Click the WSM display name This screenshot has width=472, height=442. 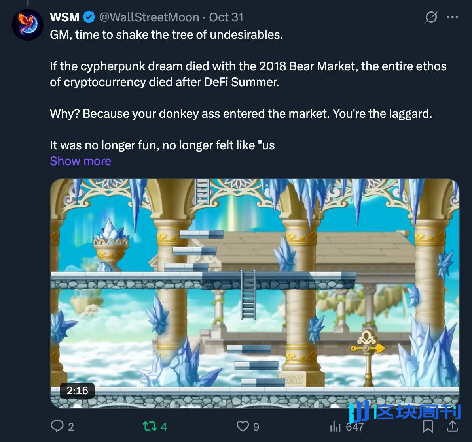[64, 17]
